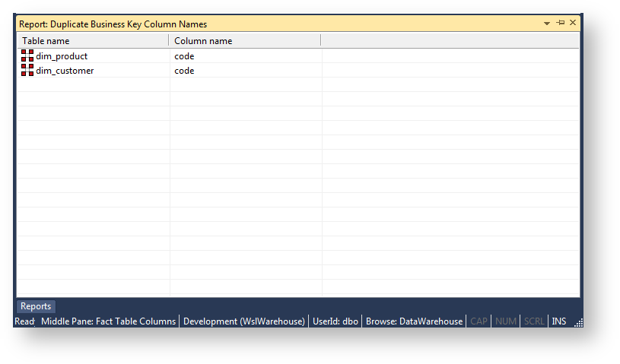Click the NUM indicator in status bar
The height and width of the screenshot is (364, 620).
click(506, 321)
